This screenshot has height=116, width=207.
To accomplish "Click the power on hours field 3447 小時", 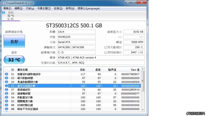I will (134, 52).
